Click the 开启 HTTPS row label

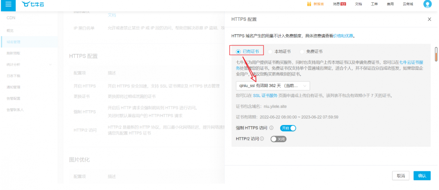tap(85, 86)
